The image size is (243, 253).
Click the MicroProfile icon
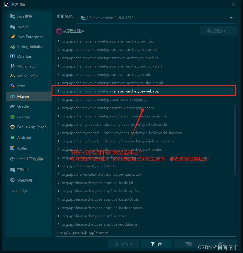tap(12, 76)
